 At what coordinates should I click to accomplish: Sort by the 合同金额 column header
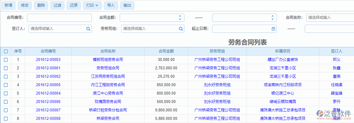166,51
